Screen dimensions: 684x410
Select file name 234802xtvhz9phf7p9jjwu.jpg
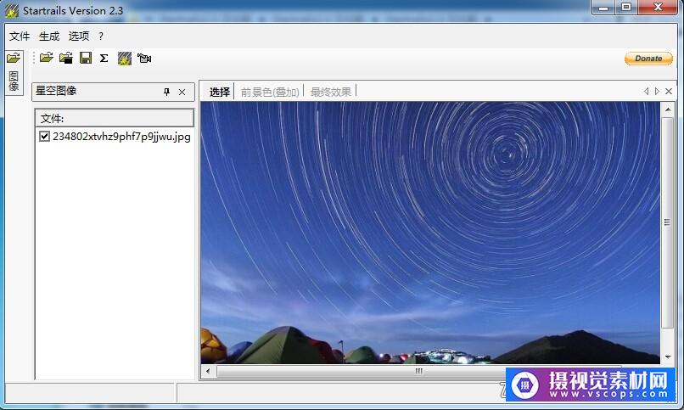(x=121, y=137)
